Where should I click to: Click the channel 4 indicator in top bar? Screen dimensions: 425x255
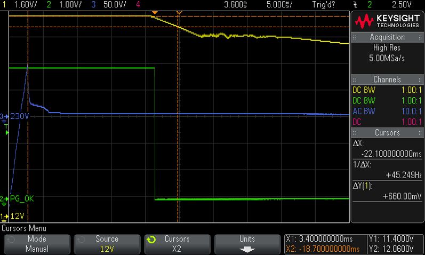pos(138,4)
